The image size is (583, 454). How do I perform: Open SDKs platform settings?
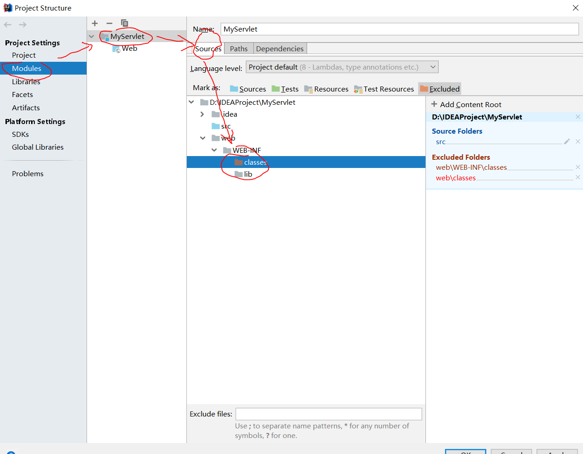(20, 134)
